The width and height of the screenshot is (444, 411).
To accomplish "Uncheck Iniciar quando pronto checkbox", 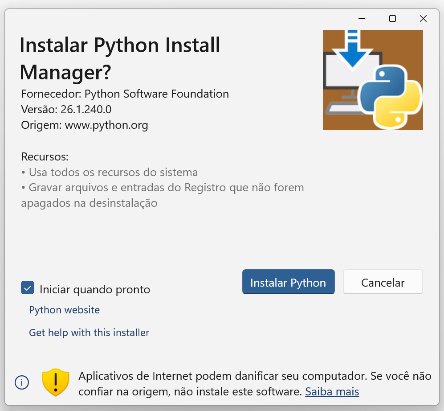I will click(x=28, y=288).
